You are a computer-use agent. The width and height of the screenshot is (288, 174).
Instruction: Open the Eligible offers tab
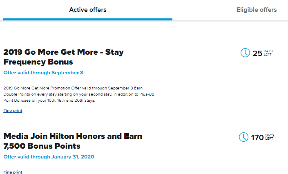tap(257, 10)
